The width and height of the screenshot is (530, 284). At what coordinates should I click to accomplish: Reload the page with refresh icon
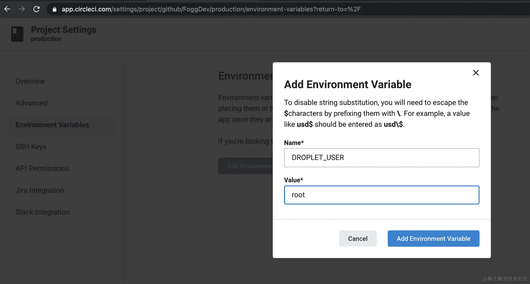(x=37, y=9)
